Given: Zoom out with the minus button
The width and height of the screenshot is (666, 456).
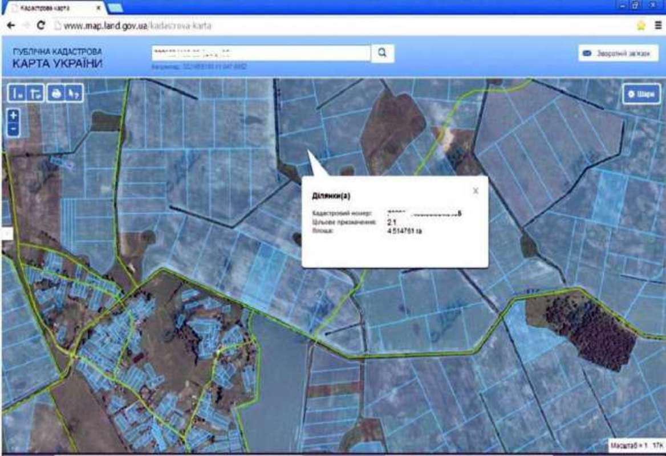Looking at the screenshot, I should tap(14, 130).
